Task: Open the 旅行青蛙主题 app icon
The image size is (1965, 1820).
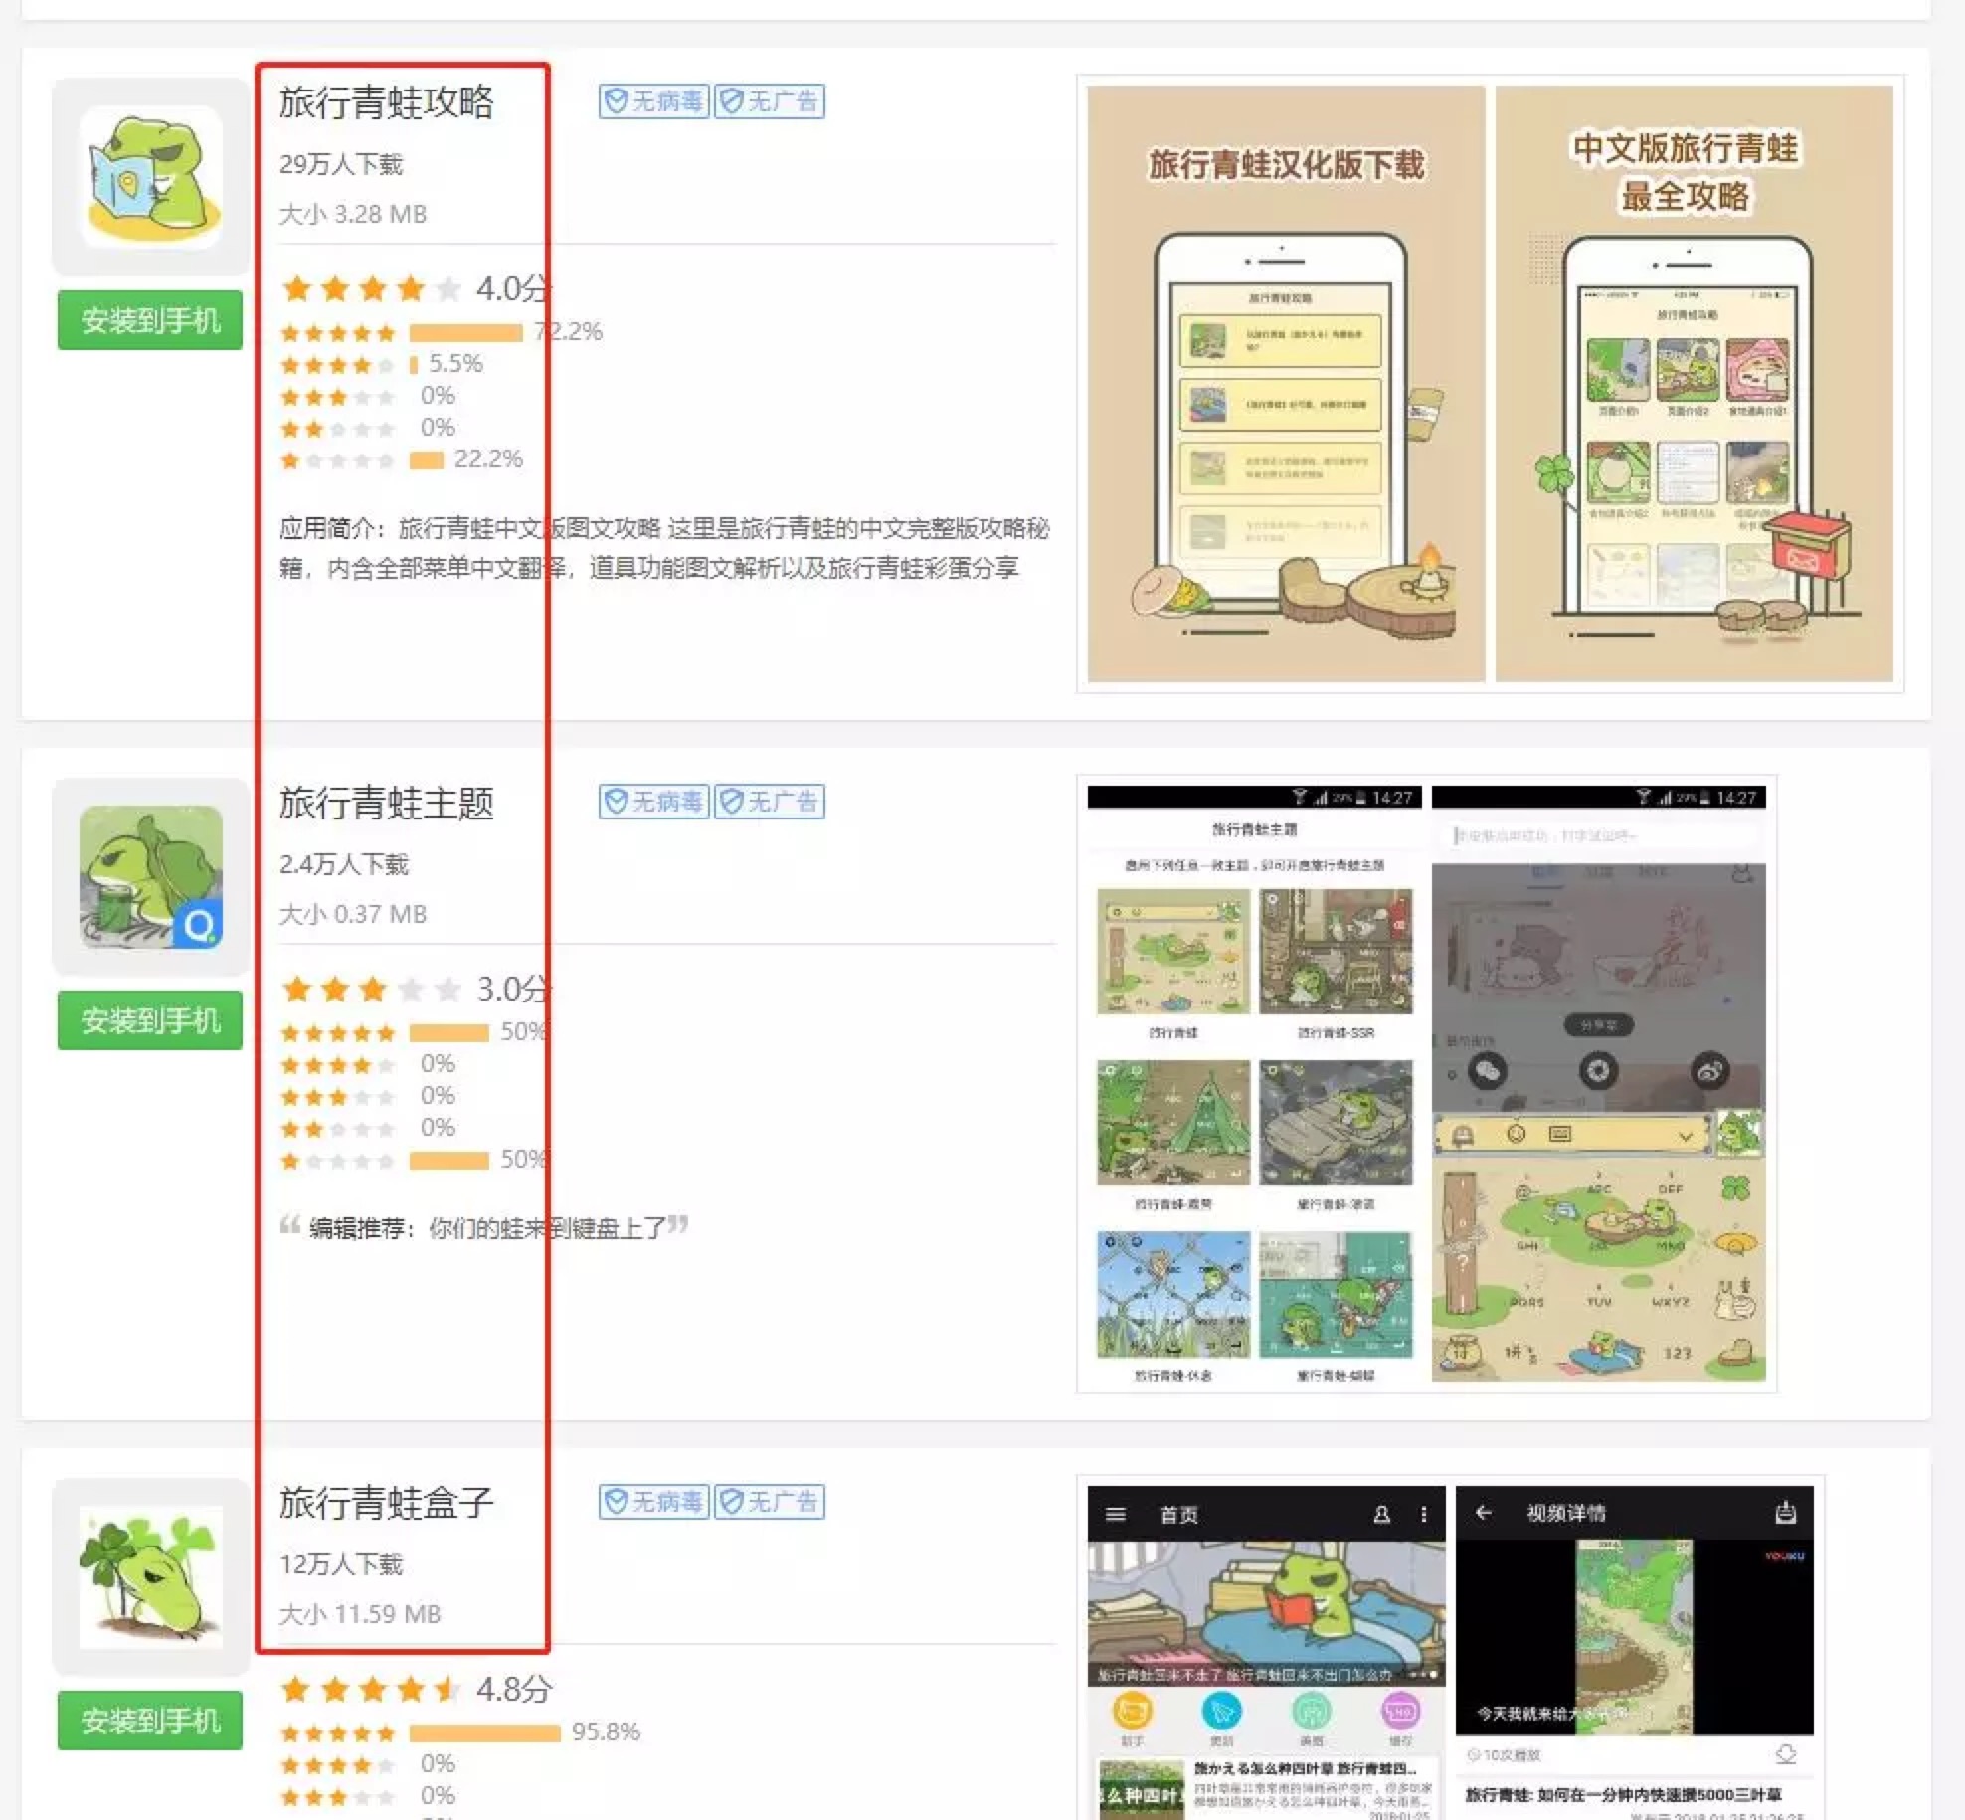Action: tap(150, 877)
